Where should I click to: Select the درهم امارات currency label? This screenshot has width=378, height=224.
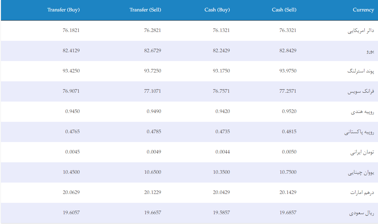pyautogui.click(x=362, y=192)
